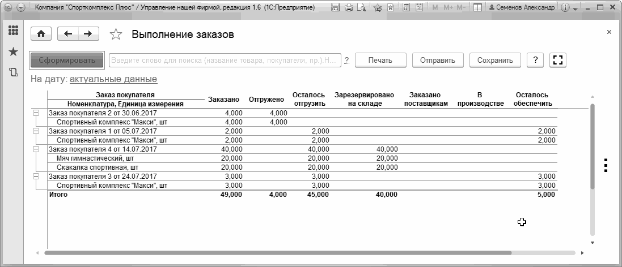Open favorites star in left sidebar
Viewport: 622px width, 267px height.
click(14, 51)
